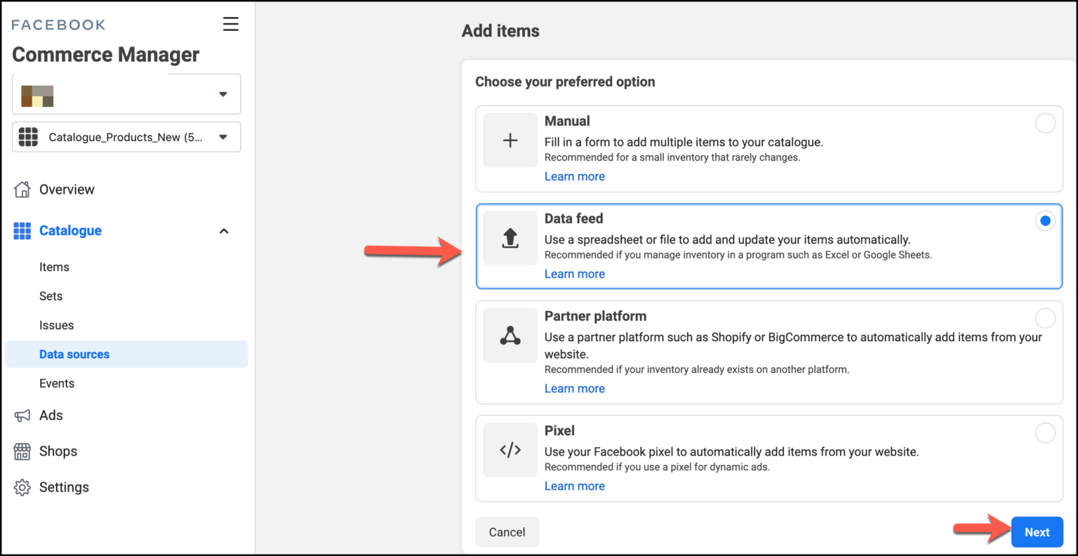Open the Data sources menu item
Viewport: 1078px width, 556px height.
74,354
